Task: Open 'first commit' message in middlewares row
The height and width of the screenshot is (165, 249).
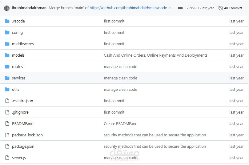Action: click(x=114, y=44)
